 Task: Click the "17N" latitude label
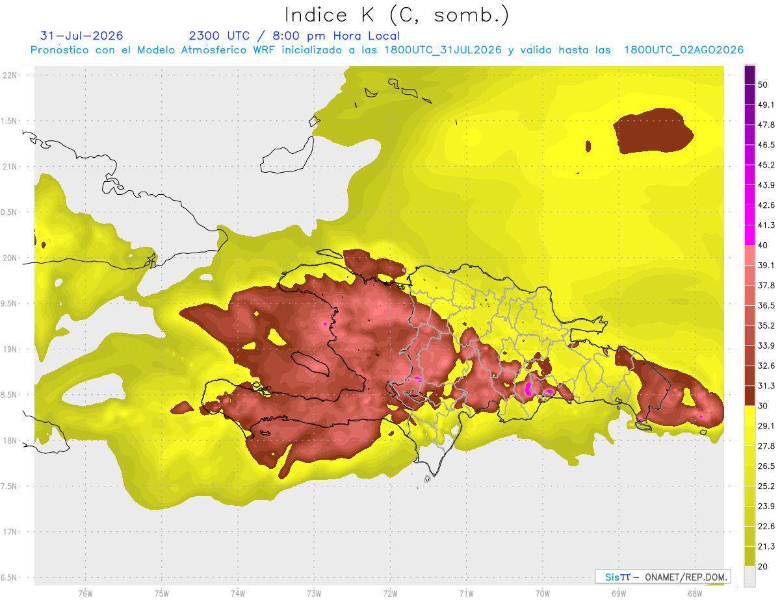[x=10, y=532]
